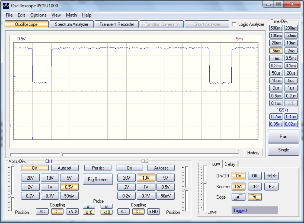
Task: Click the horizontal position slider under waveform
Action: coord(62,153)
